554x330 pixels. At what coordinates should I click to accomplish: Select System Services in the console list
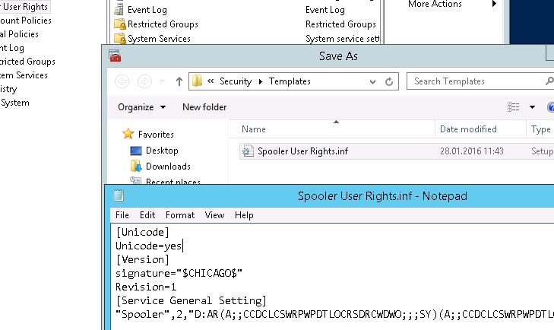[159, 39]
